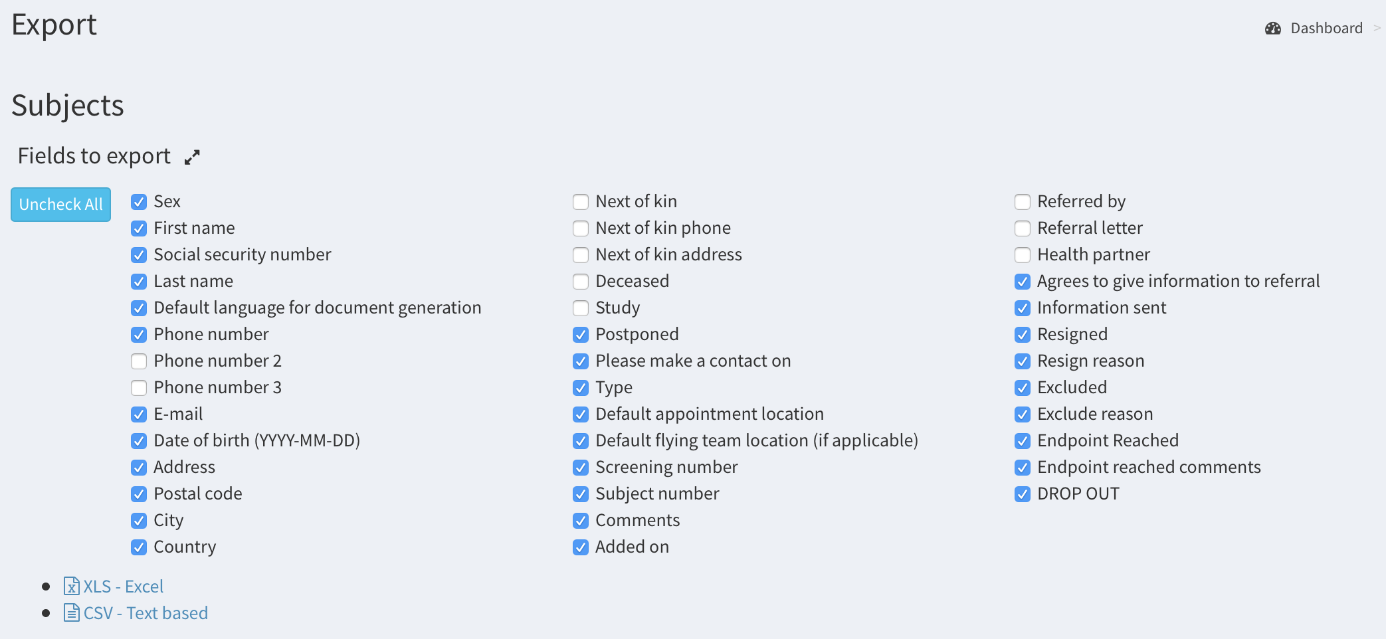Tick the Referral letter checkbox

1023,228
